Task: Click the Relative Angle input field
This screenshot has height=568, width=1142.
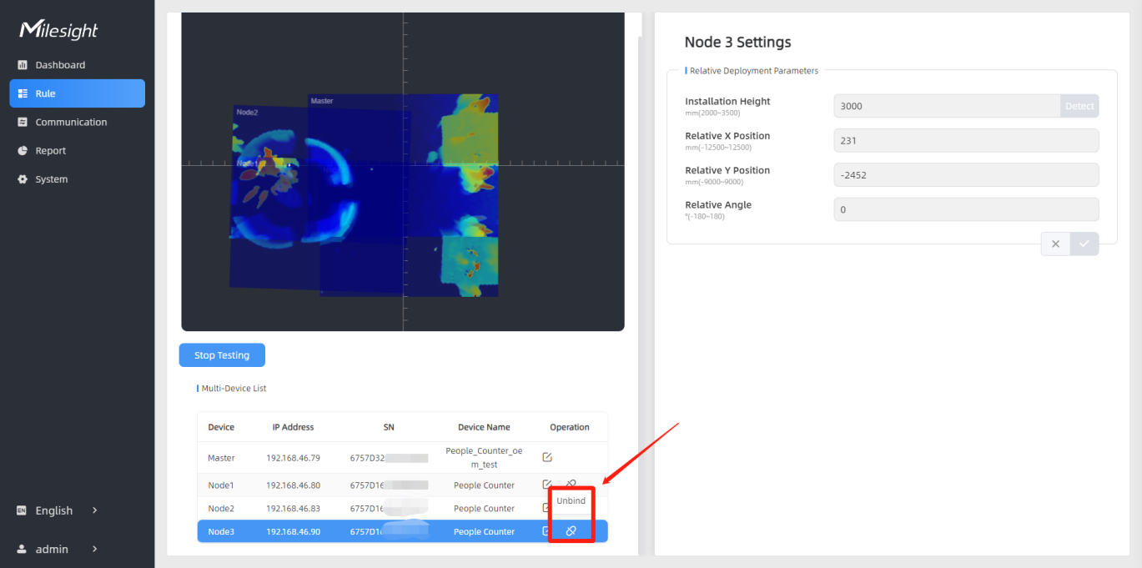Action: pos(965,209)
